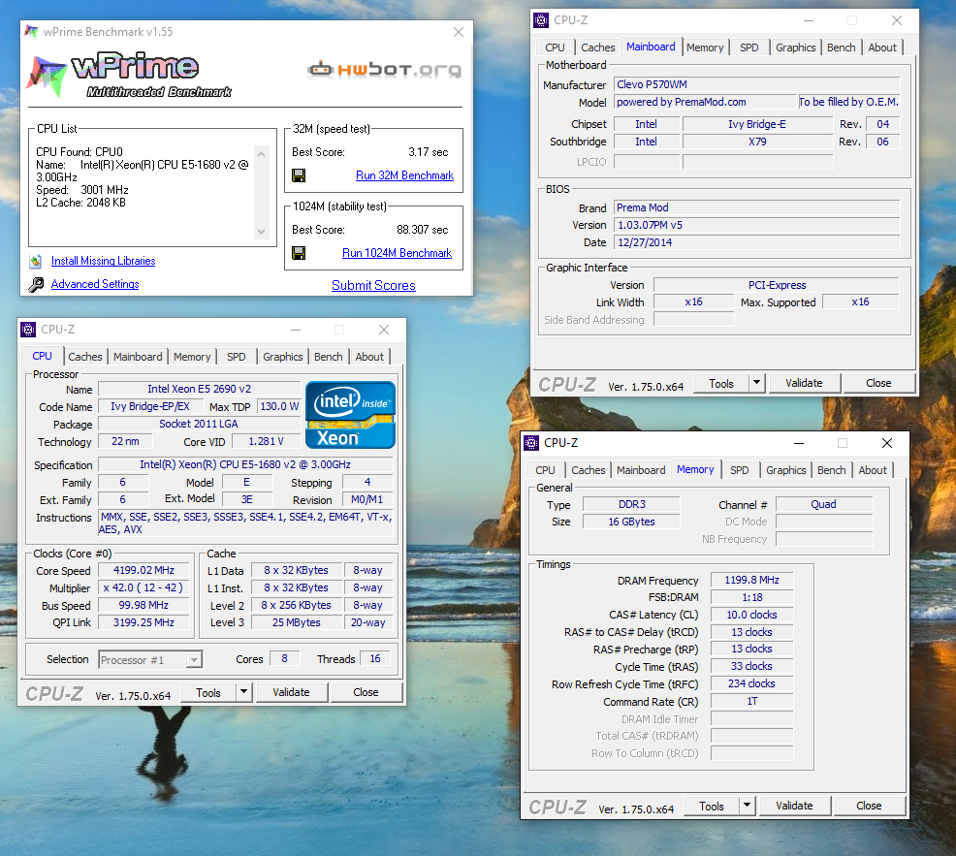Viewport: 956px width, 856px height.
Task: Open About tab in CPU window
Action: 369,357
